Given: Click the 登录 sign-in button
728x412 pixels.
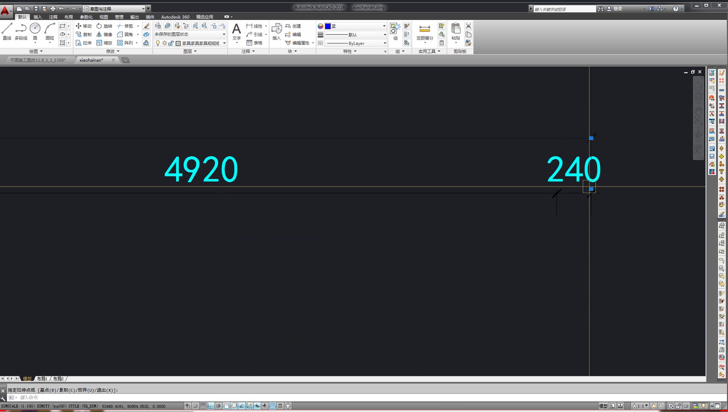Looking at the screenshot, I should click(x=615, y=9).
